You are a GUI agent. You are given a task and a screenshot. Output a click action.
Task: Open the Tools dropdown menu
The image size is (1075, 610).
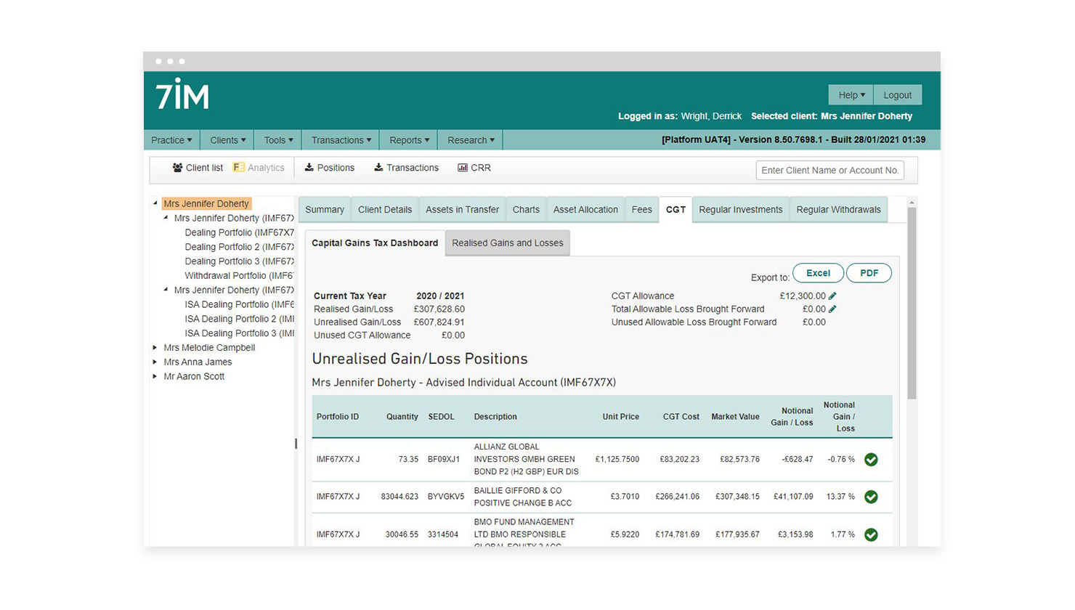pos(278,140)
